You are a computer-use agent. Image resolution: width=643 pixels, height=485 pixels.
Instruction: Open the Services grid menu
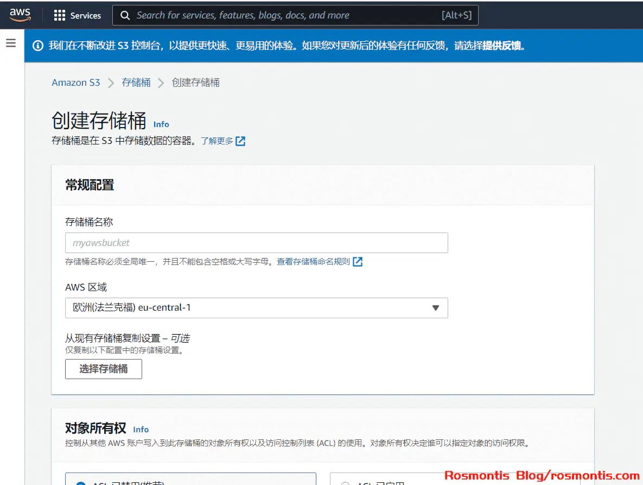pos(77,16)
